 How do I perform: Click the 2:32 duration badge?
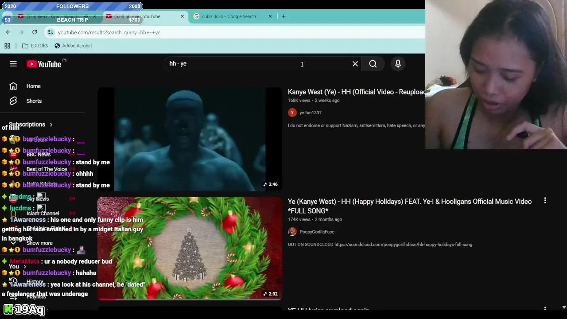(271, 294)
